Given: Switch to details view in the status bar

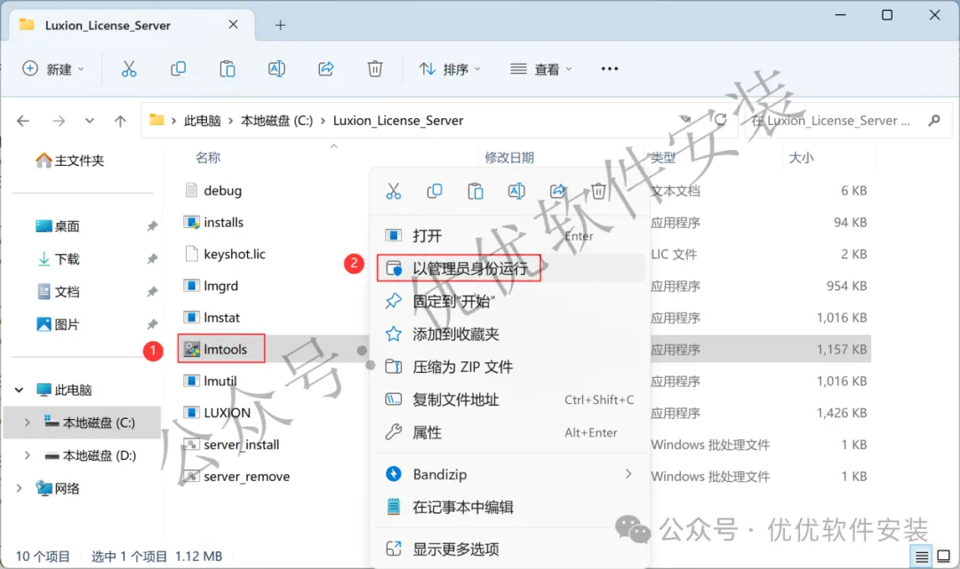Looking at the screenshot, I should [922, 557].
